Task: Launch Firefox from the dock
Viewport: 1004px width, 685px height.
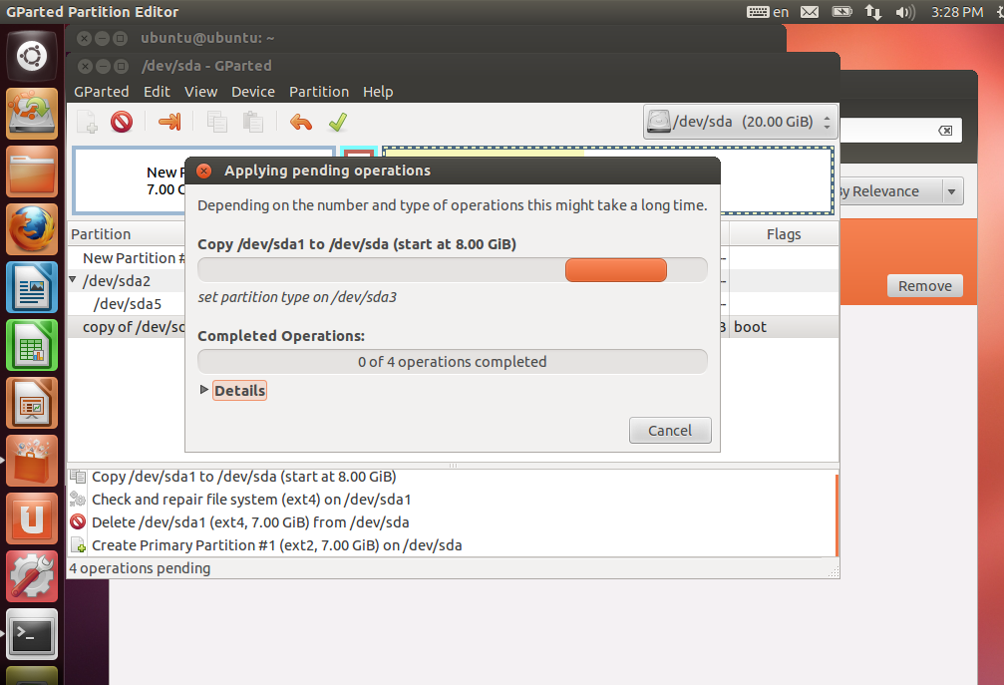Action: click(x=32, y=229)
